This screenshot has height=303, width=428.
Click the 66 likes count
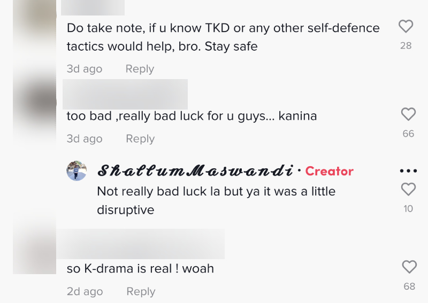pos(408,134)
